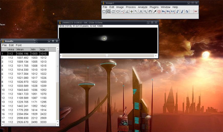This screenshot has width=223, height=132.
Task: Select the Rectangle selection tool
Action: pos(104,11)
